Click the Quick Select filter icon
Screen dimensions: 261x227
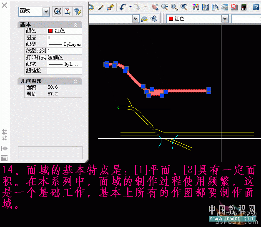77,12
